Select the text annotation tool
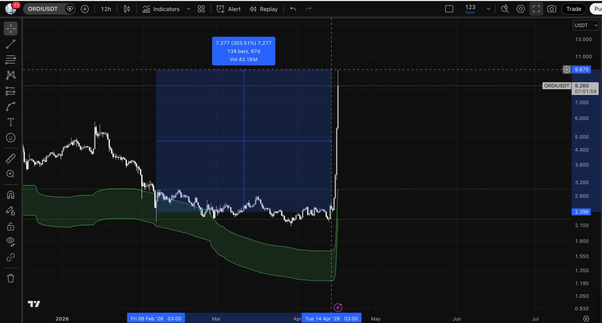The height and width of the screenshot is (323, 602). [x=10, y=122]
